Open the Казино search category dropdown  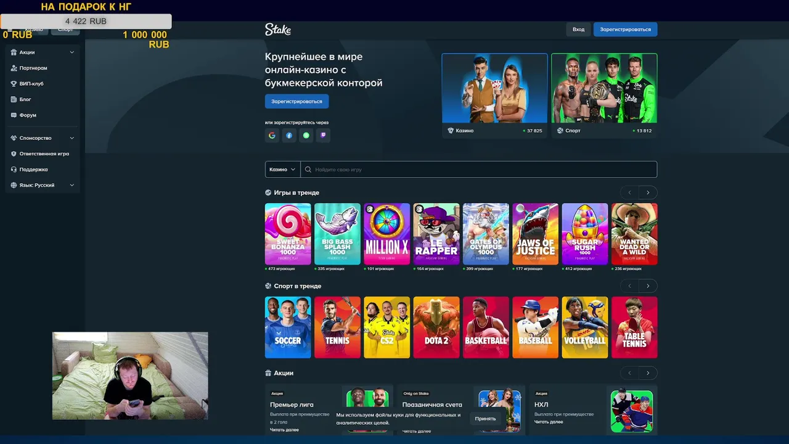(283, 170)
